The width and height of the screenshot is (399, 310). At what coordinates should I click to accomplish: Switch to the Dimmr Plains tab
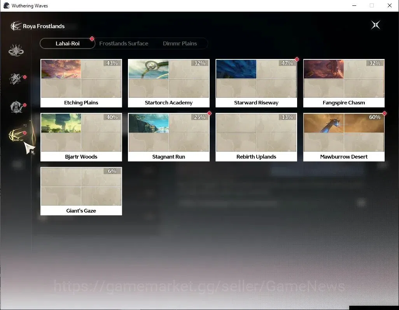pyautogui.click(x=180, y=43)
